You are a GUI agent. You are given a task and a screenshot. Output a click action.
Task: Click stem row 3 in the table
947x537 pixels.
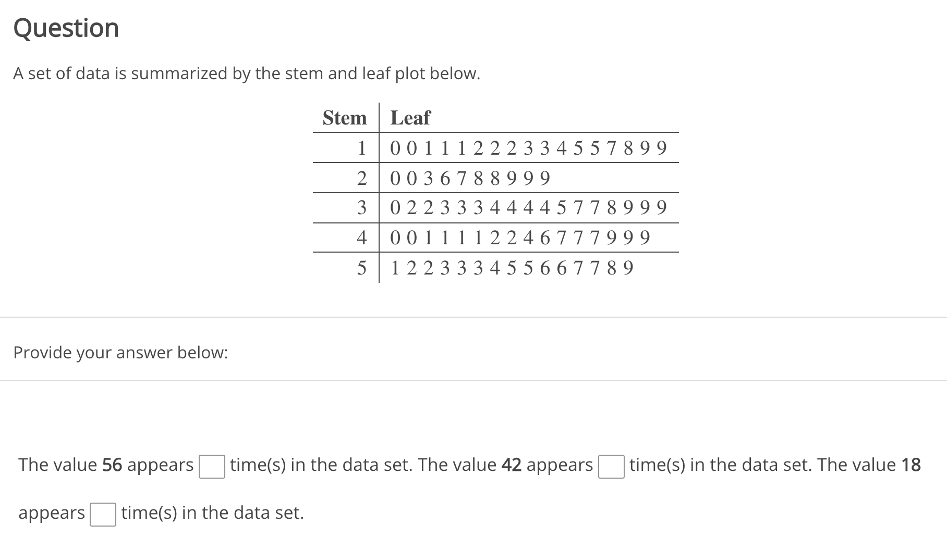pos(362,208)
